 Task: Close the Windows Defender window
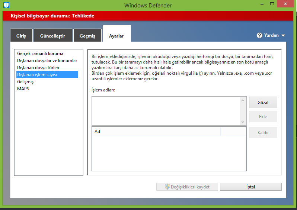pyautogui.click(x=285, y=4)
